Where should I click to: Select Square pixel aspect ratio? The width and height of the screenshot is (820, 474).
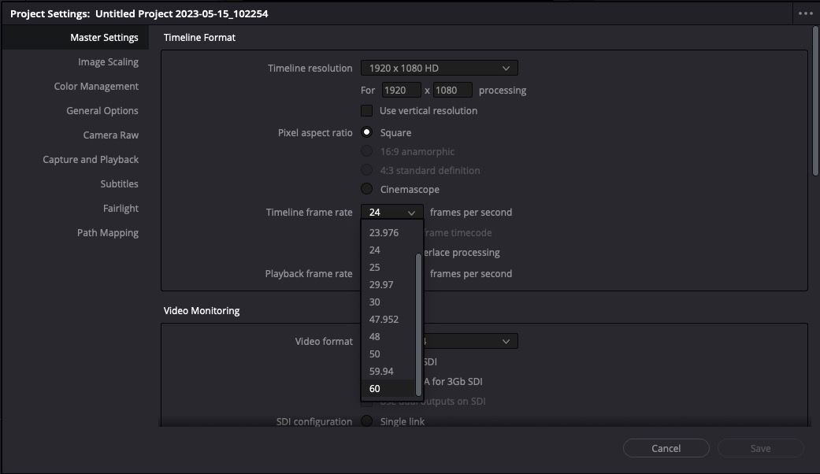point(367,132)
